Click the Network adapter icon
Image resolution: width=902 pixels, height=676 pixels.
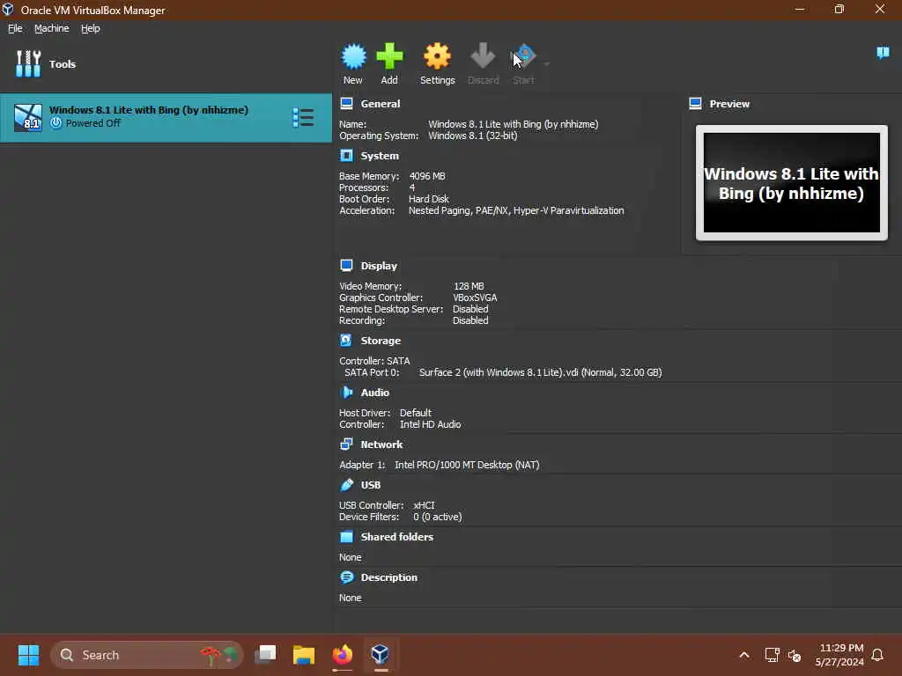pyautogui.click(x=346, y=444)
